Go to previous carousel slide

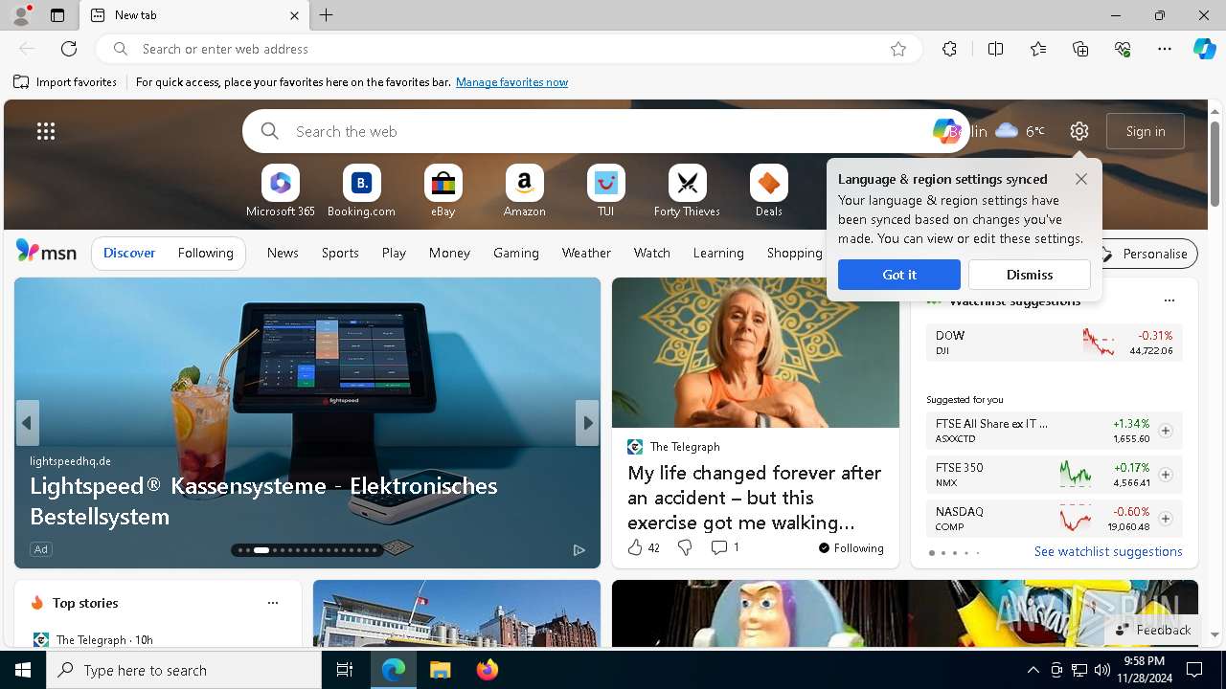click(x=27, y=423)
